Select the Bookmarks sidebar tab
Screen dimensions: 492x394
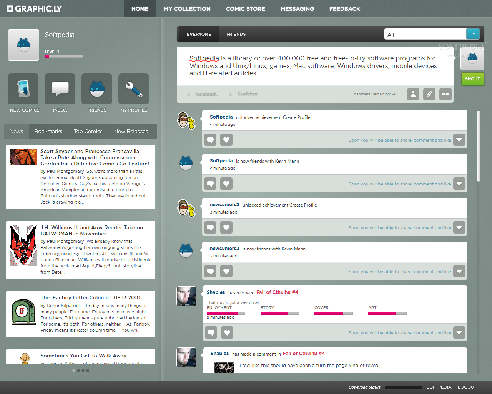click(x=48, y=131)
